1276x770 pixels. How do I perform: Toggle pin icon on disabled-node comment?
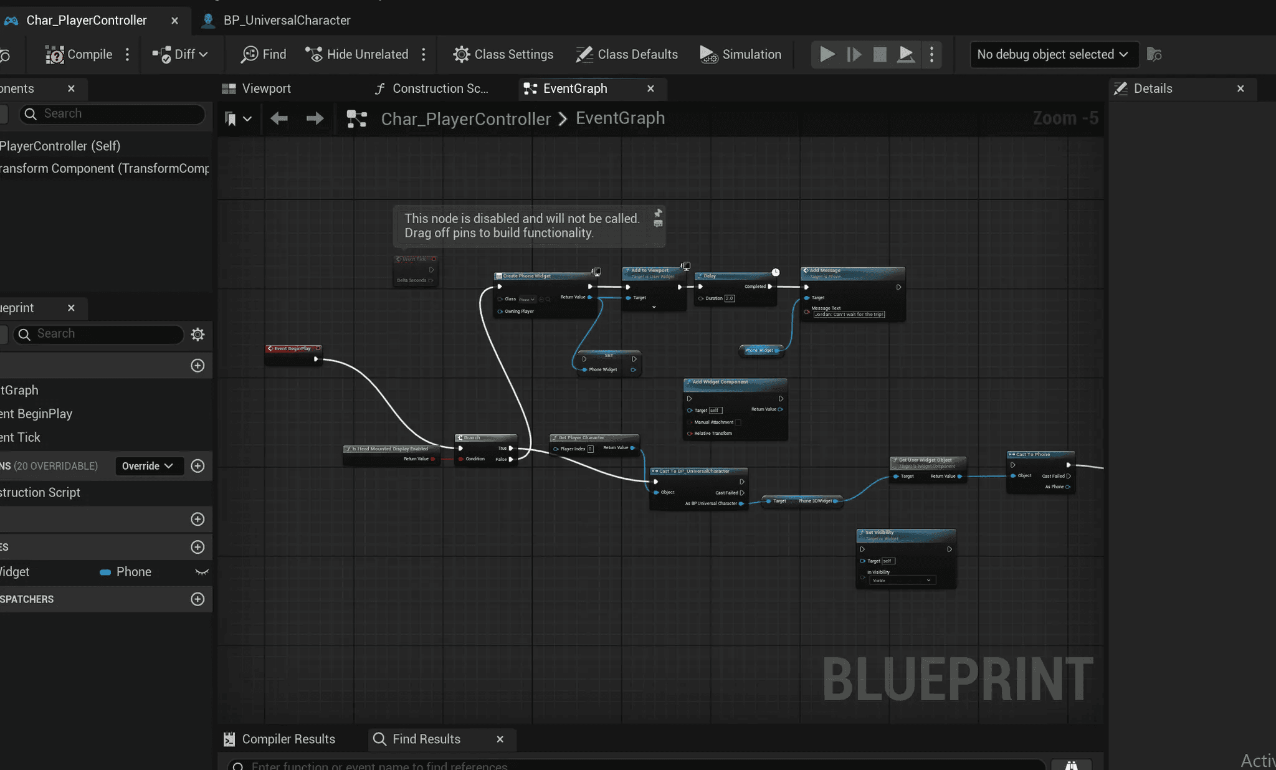[x=658, y=213]
